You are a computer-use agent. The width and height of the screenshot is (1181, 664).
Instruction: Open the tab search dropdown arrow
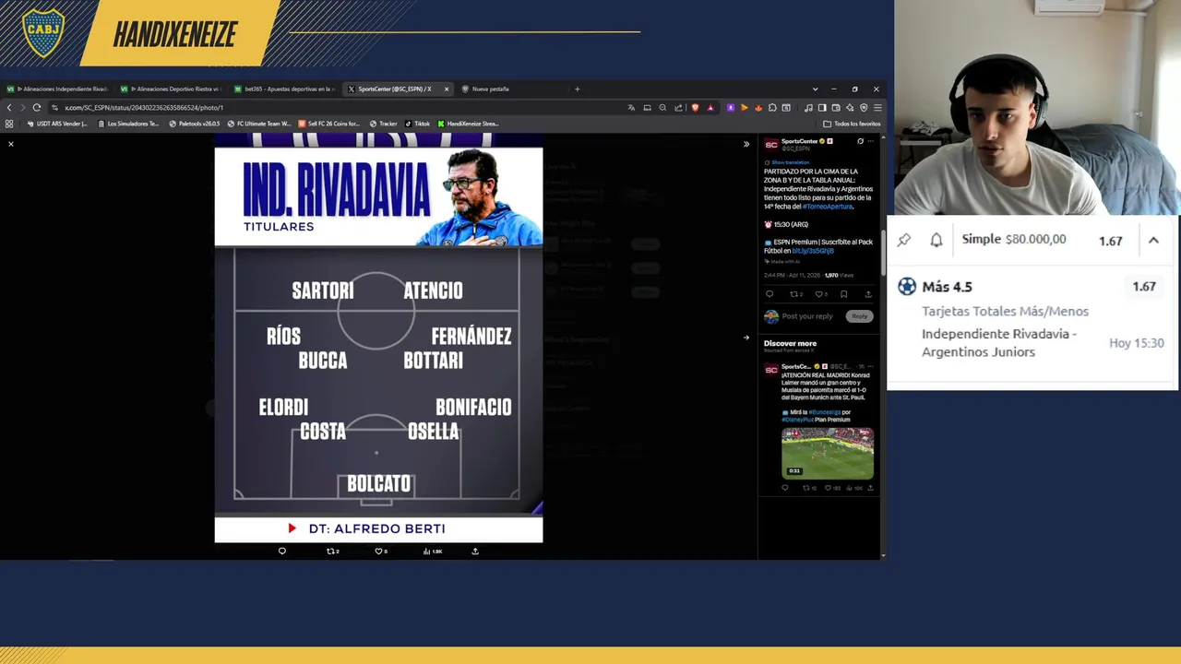tap(815, 89)
